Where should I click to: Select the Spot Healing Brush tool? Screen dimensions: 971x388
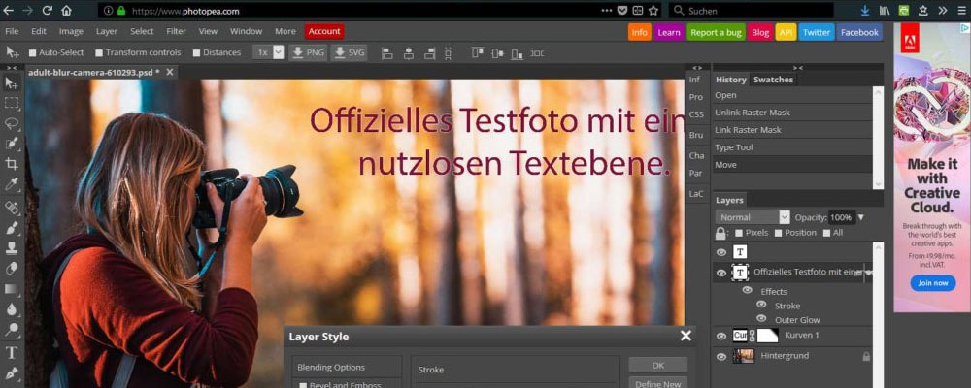[x=12, y=208]
